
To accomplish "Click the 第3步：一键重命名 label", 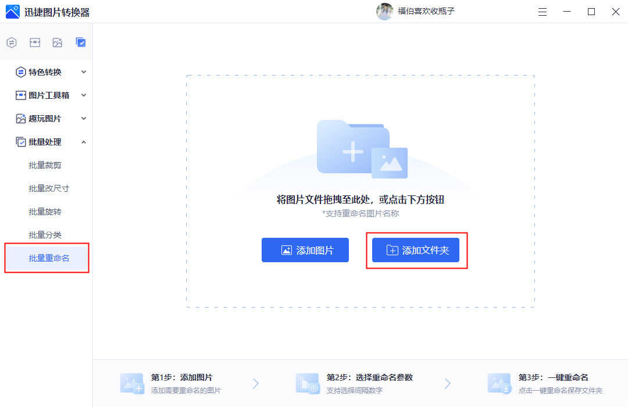I will 553,377.
